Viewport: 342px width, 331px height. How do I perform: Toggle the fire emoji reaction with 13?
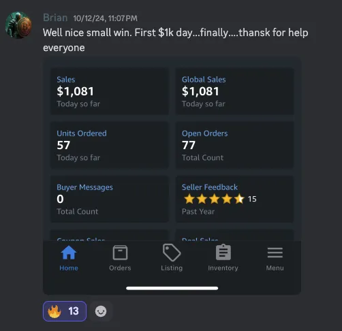coord(65,311)
